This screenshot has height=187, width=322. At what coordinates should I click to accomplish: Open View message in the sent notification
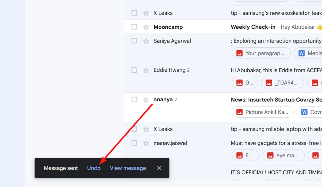128,168
